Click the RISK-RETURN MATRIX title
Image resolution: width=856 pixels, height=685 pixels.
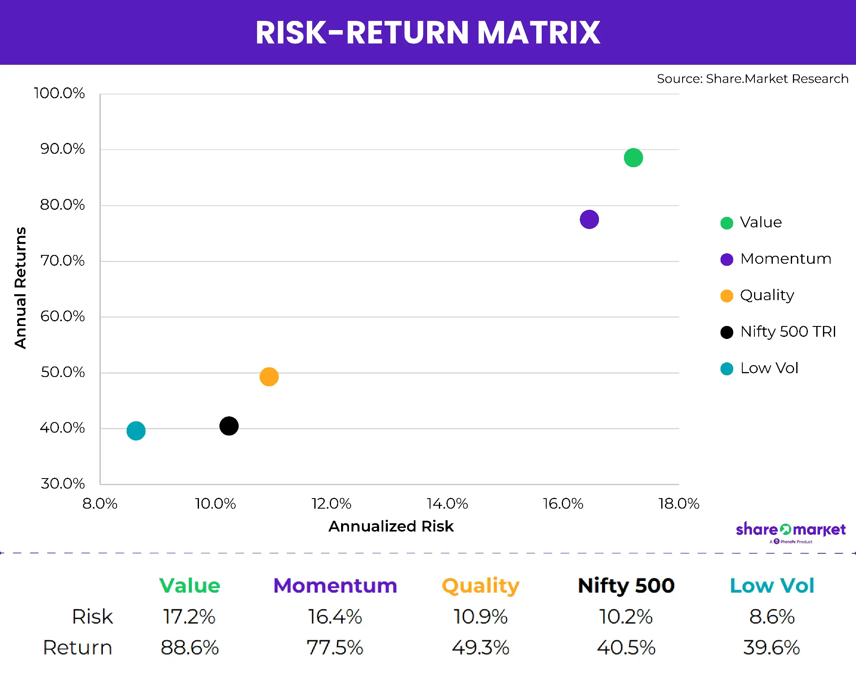click(428, 33)
